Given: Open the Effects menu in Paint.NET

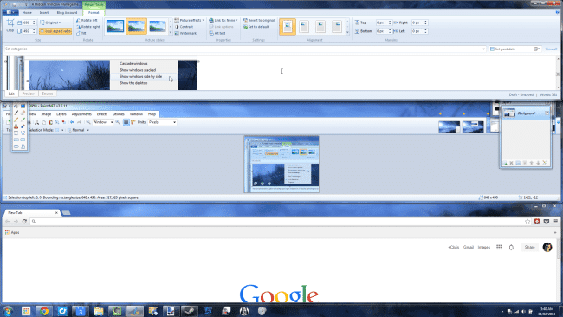Looking at the screenshot, I should click(x=102, y=114).
